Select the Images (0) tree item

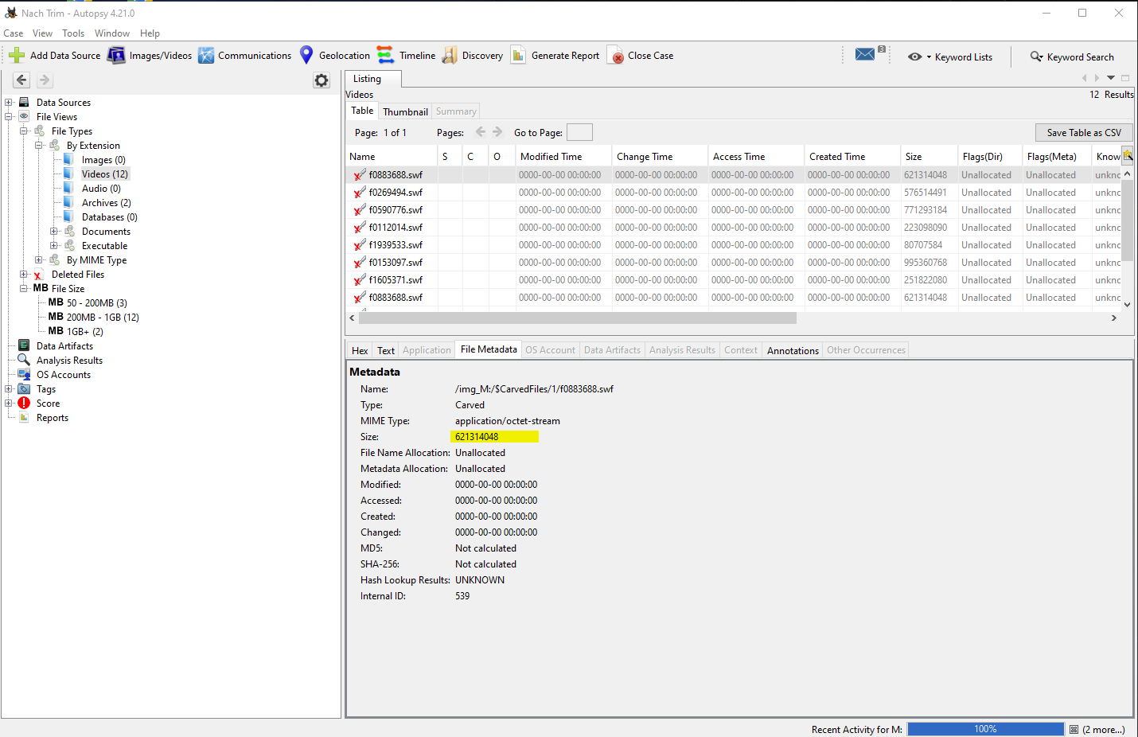point(103,159)
